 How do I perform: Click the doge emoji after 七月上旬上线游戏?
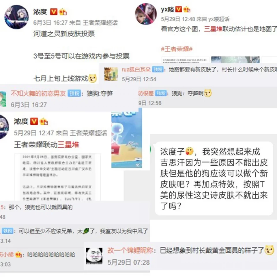click(x=93, y=78)
